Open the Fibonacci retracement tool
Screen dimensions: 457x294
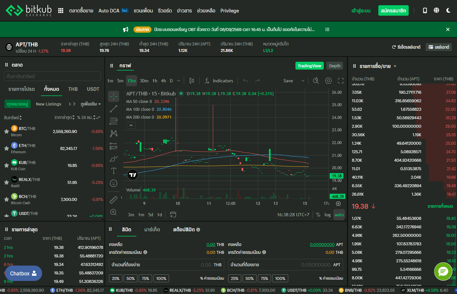coord(114,121)
